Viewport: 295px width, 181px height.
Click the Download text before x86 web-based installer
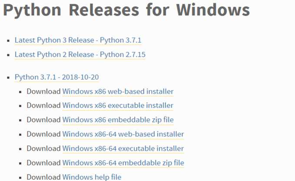click(x=43, y=91)
